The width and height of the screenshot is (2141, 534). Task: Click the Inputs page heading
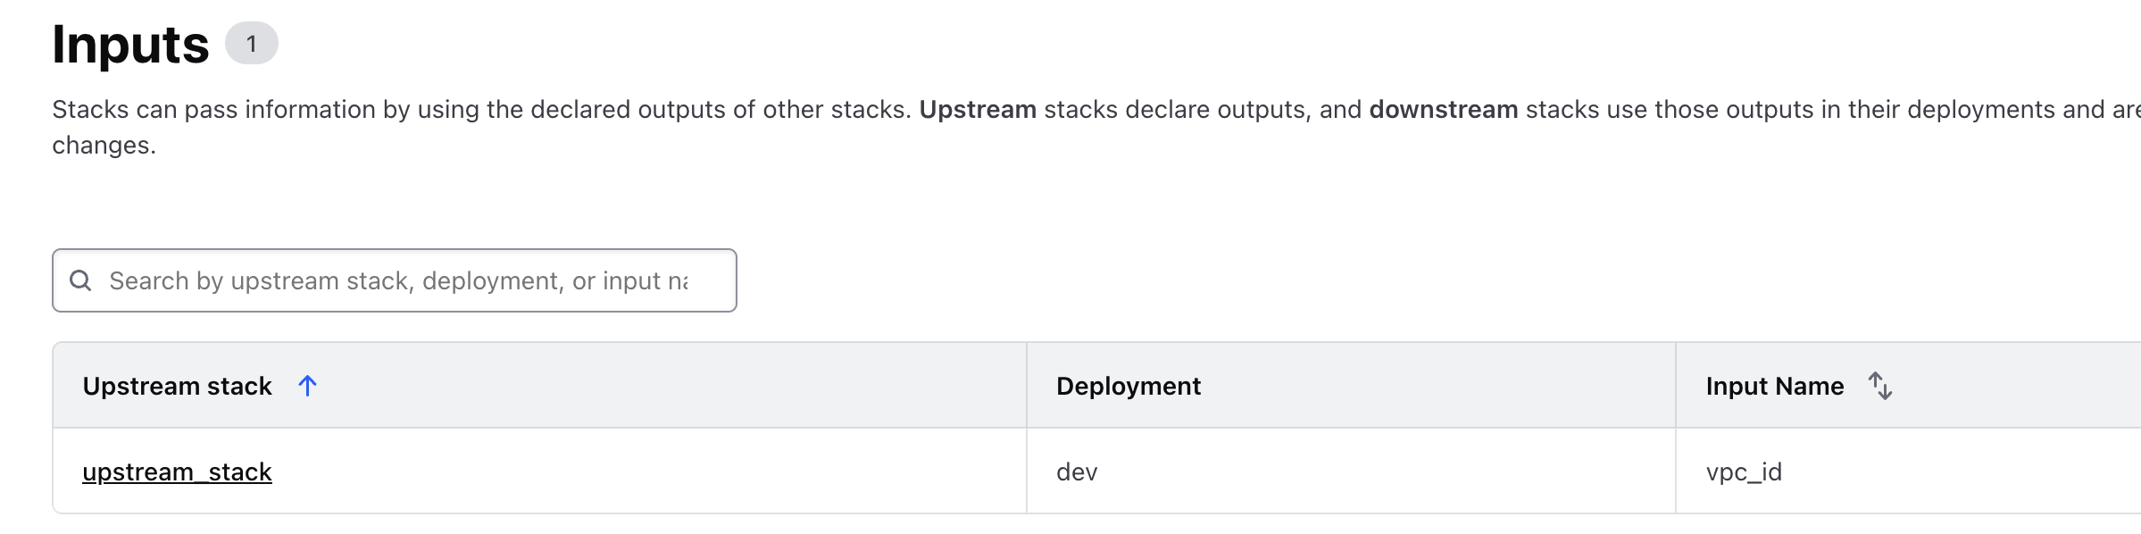coord(130,44)
